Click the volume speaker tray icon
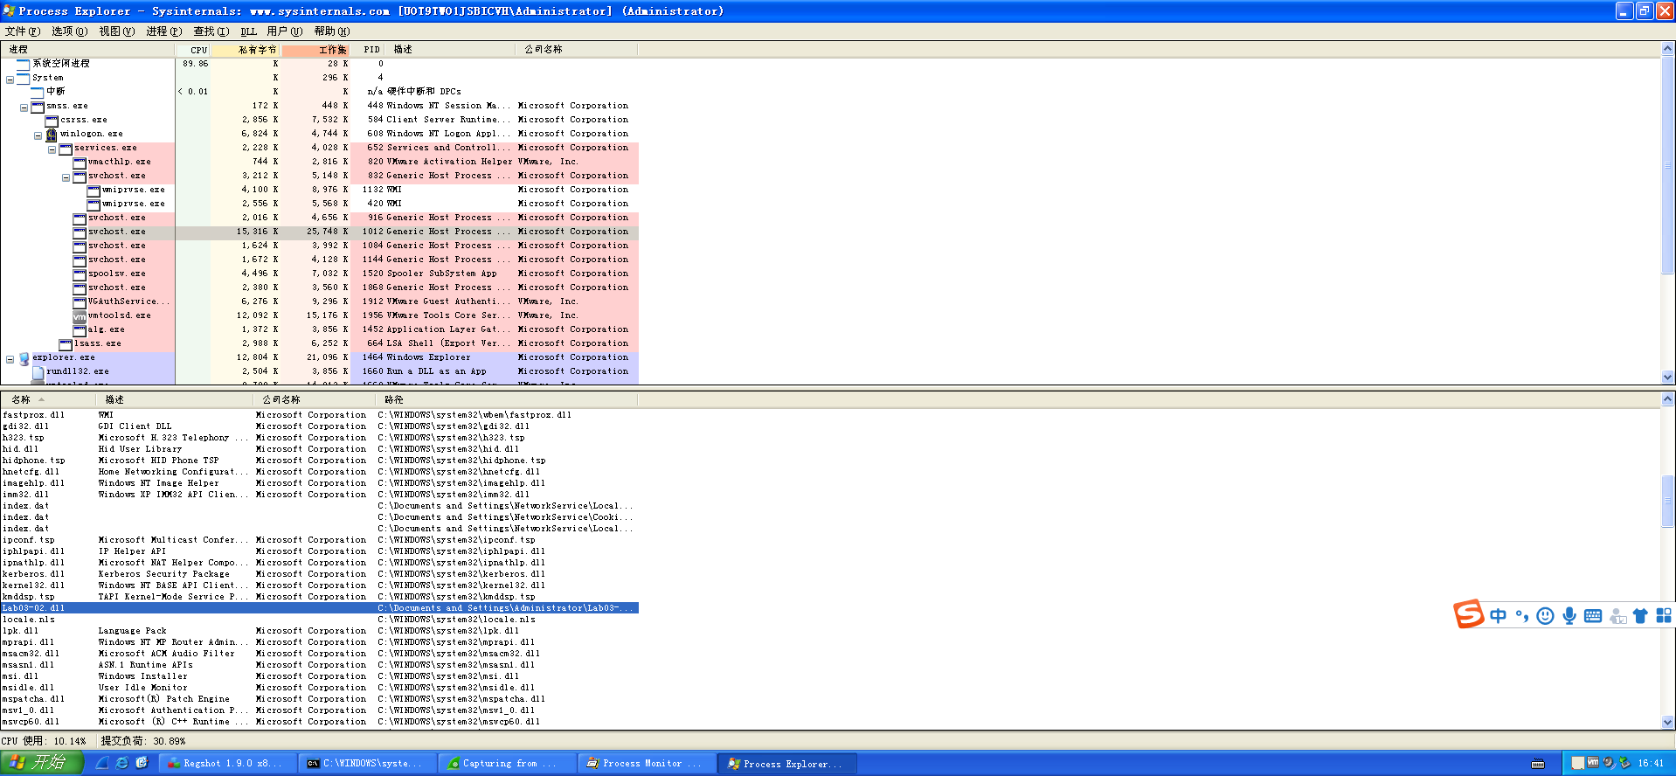 point(1609,763)
